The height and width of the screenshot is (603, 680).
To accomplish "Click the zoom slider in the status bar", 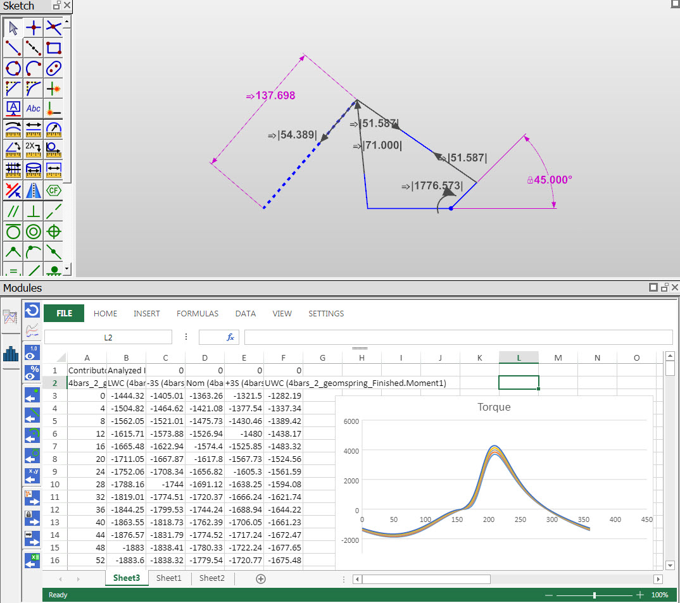I will 594,595.
